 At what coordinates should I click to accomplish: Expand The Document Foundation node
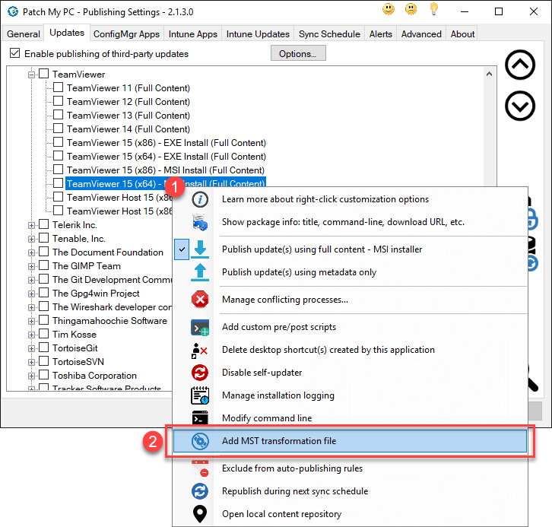click(31, 252)
